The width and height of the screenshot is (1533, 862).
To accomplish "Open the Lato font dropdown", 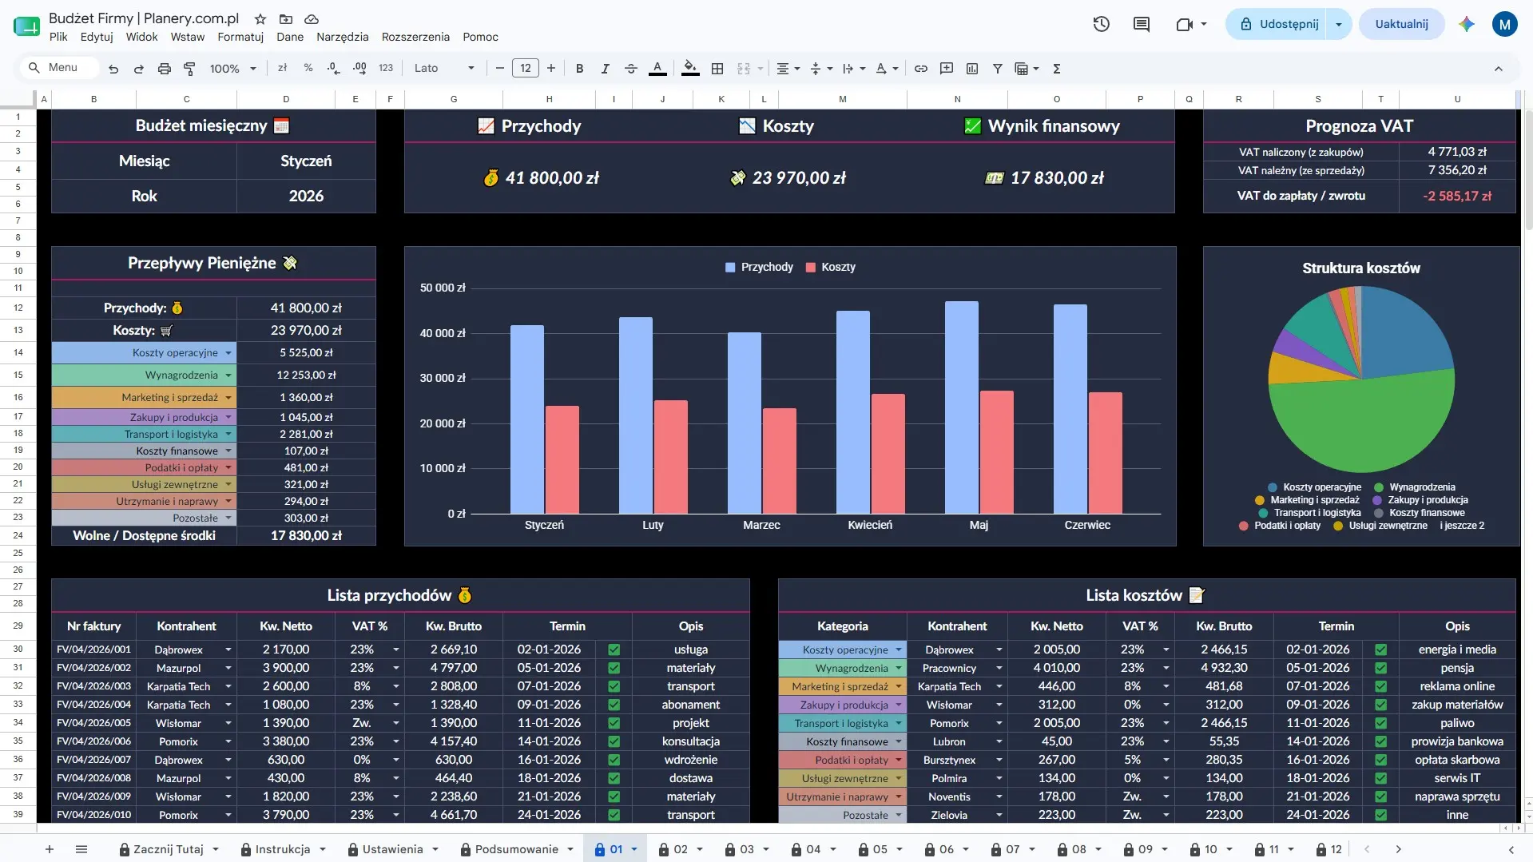I will [x=444, y=69].
